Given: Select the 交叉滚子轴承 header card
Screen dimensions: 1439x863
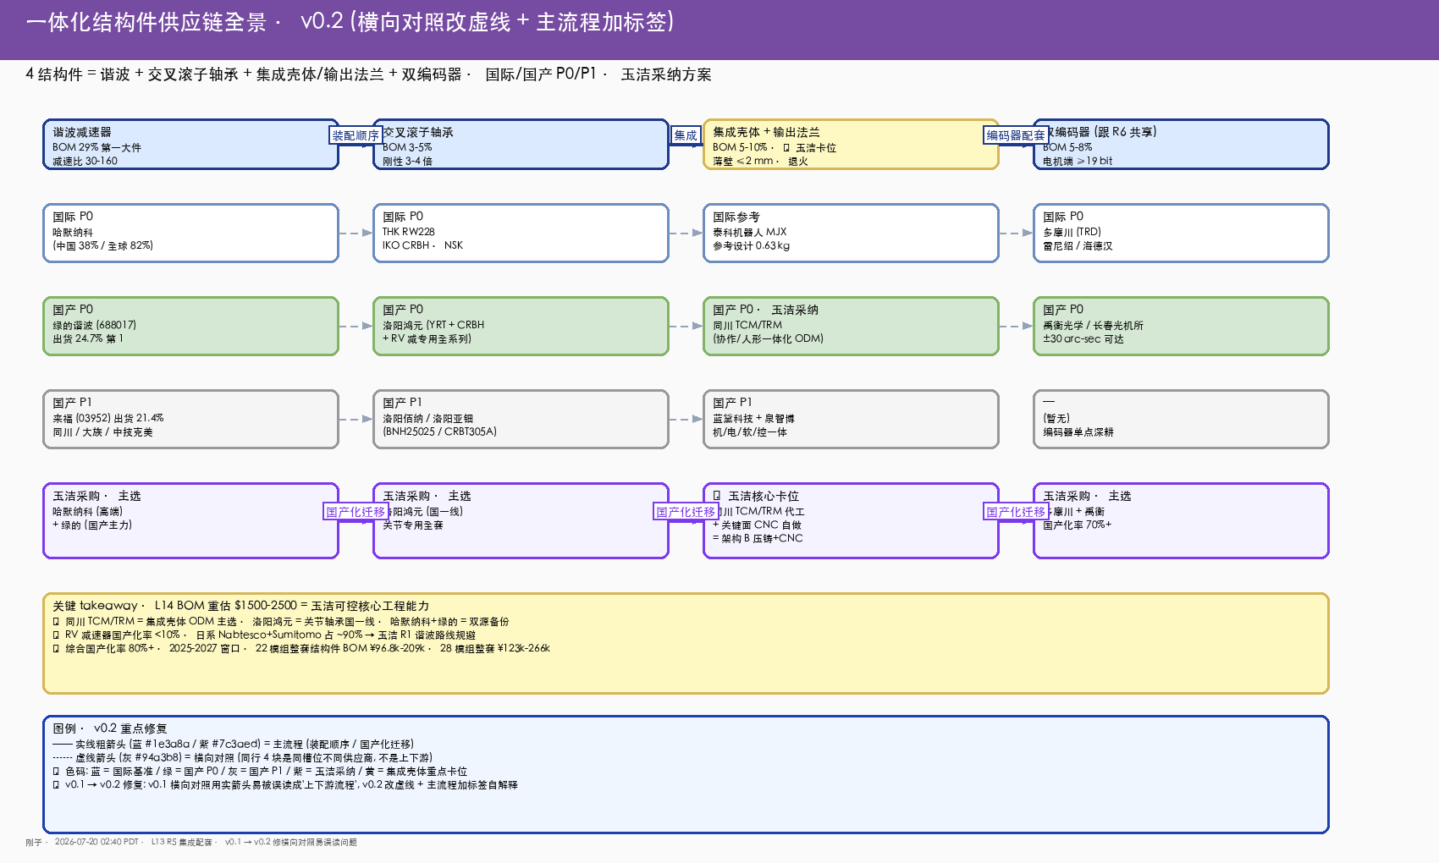Looking at the screenshot, I should coord(521,145).
